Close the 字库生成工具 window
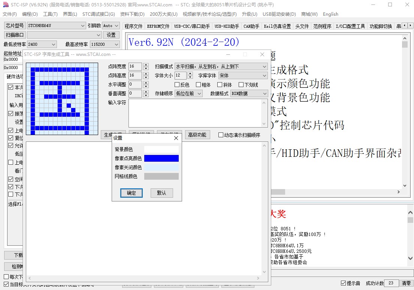 click(262, 54)
